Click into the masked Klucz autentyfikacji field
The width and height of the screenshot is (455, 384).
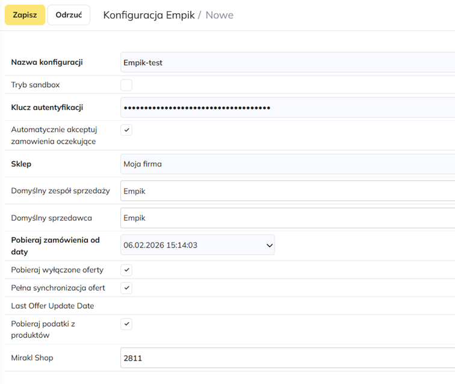point(288,108)
